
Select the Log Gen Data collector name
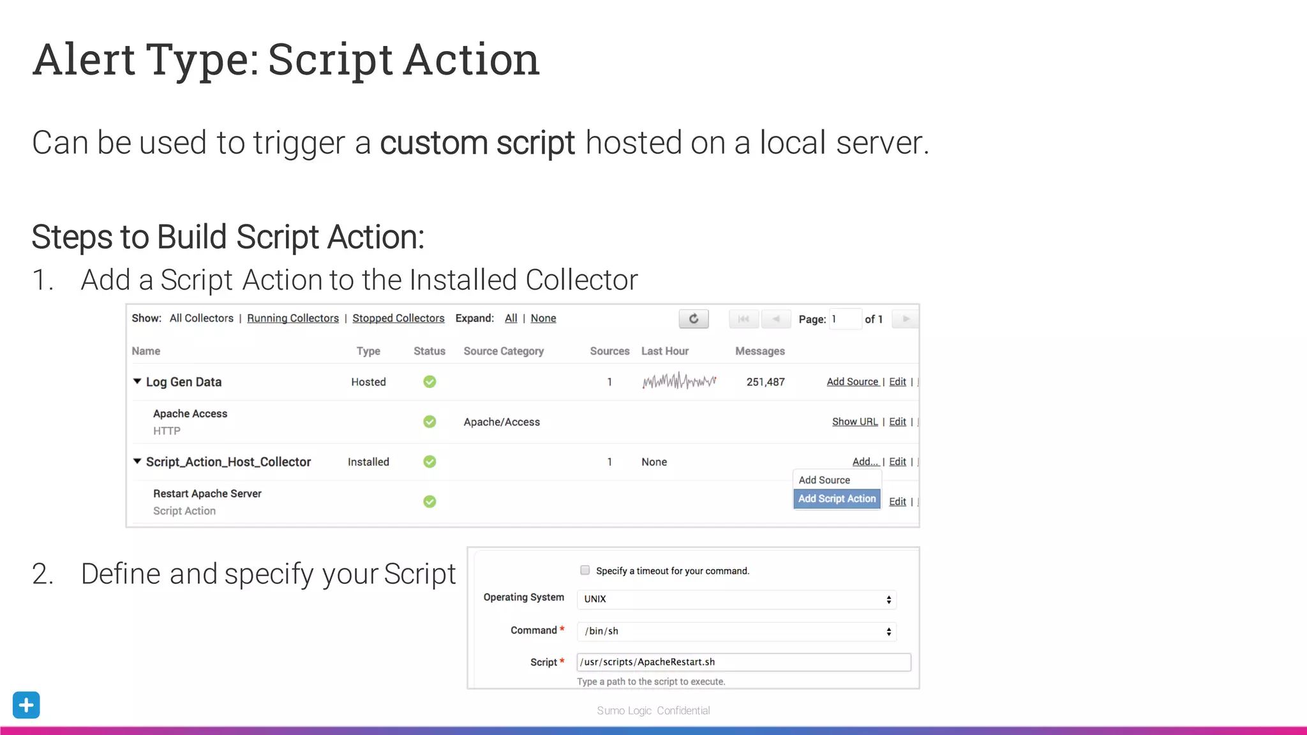(x=184, y=382)
